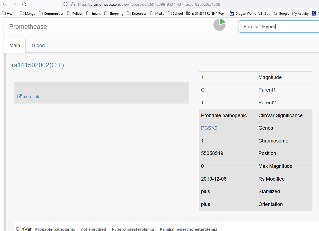Open the School bookmarks folder
The height and width of the screenshot is (231, 319).
(175, 13)
